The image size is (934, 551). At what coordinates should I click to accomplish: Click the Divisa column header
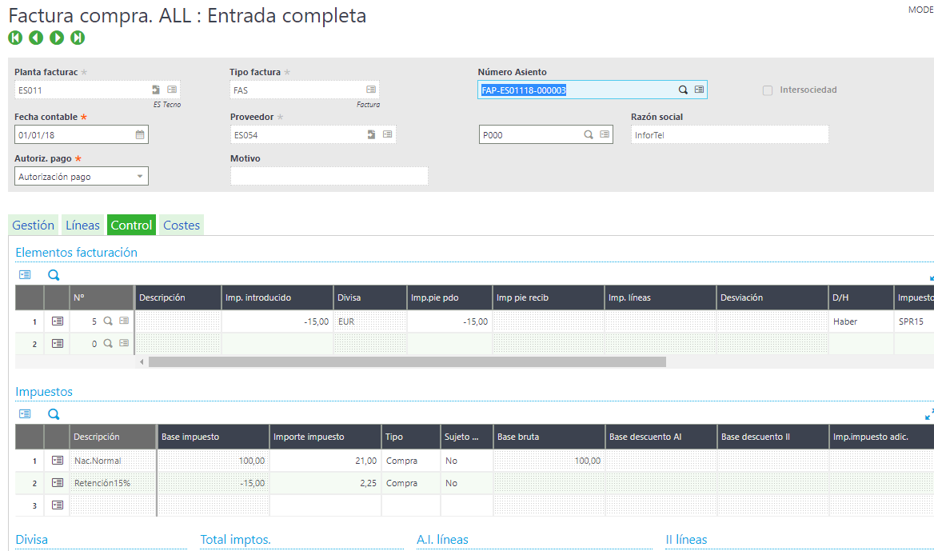(370, 297)
